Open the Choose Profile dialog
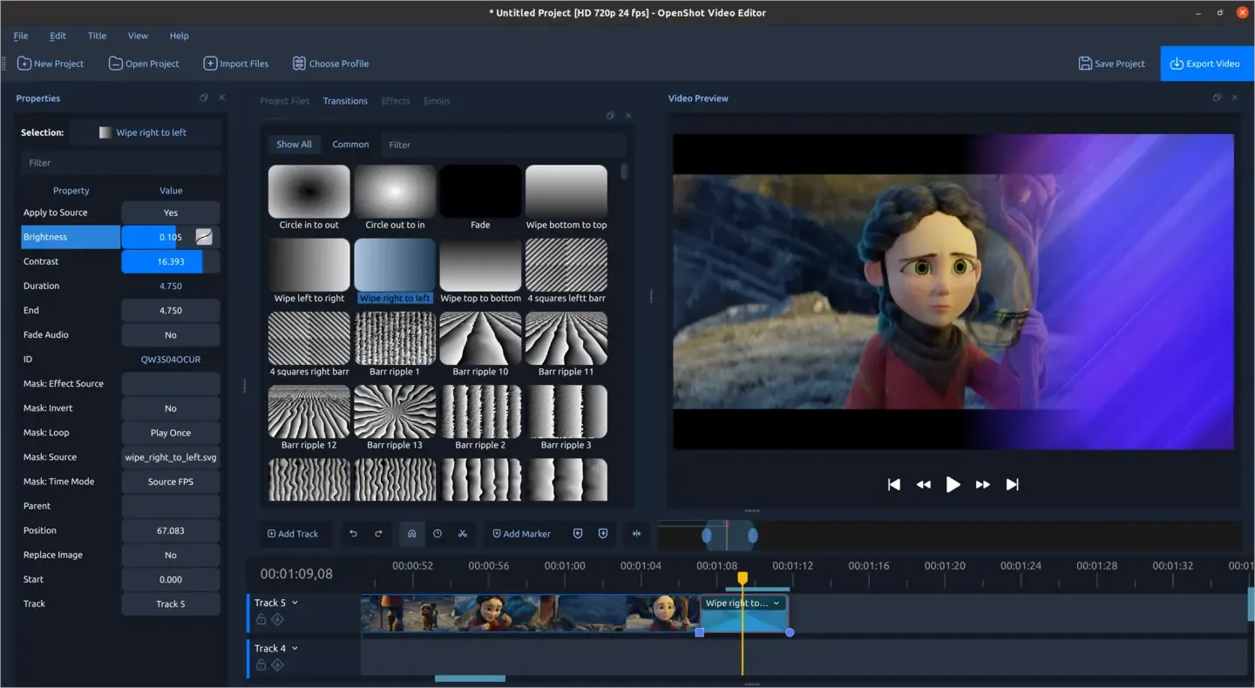 330,64
